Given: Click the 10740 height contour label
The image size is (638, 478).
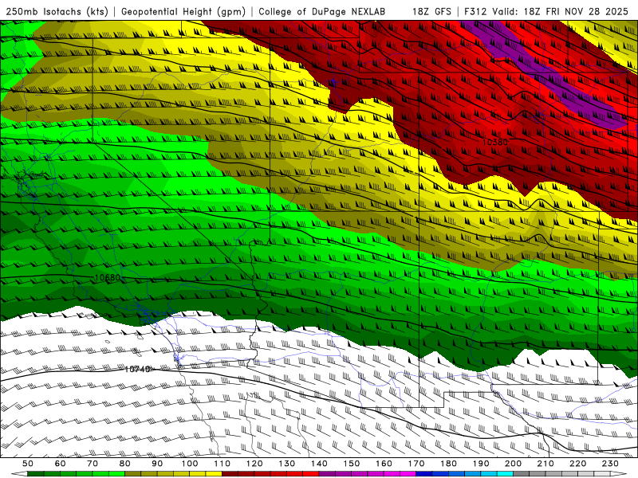Looking at the screenshot, I should (x=137, y=370).
